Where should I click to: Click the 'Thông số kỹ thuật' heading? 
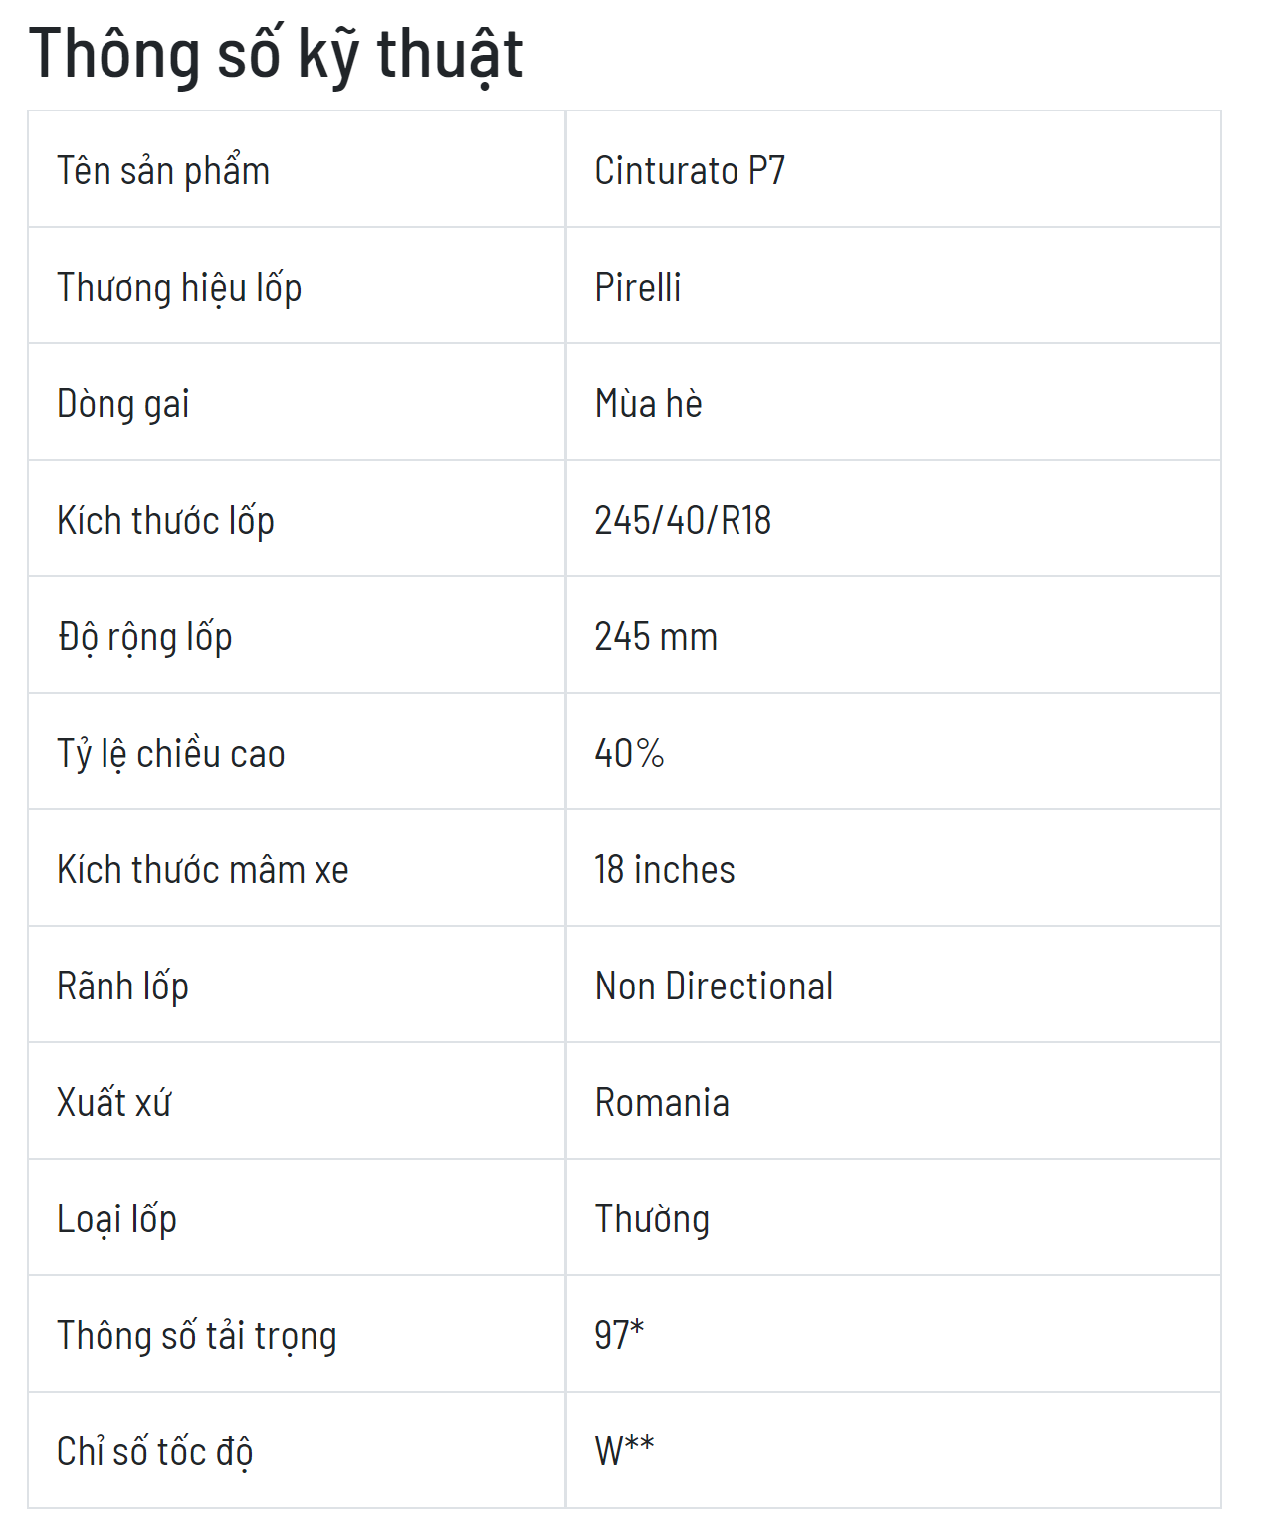[x=276, y=55]
